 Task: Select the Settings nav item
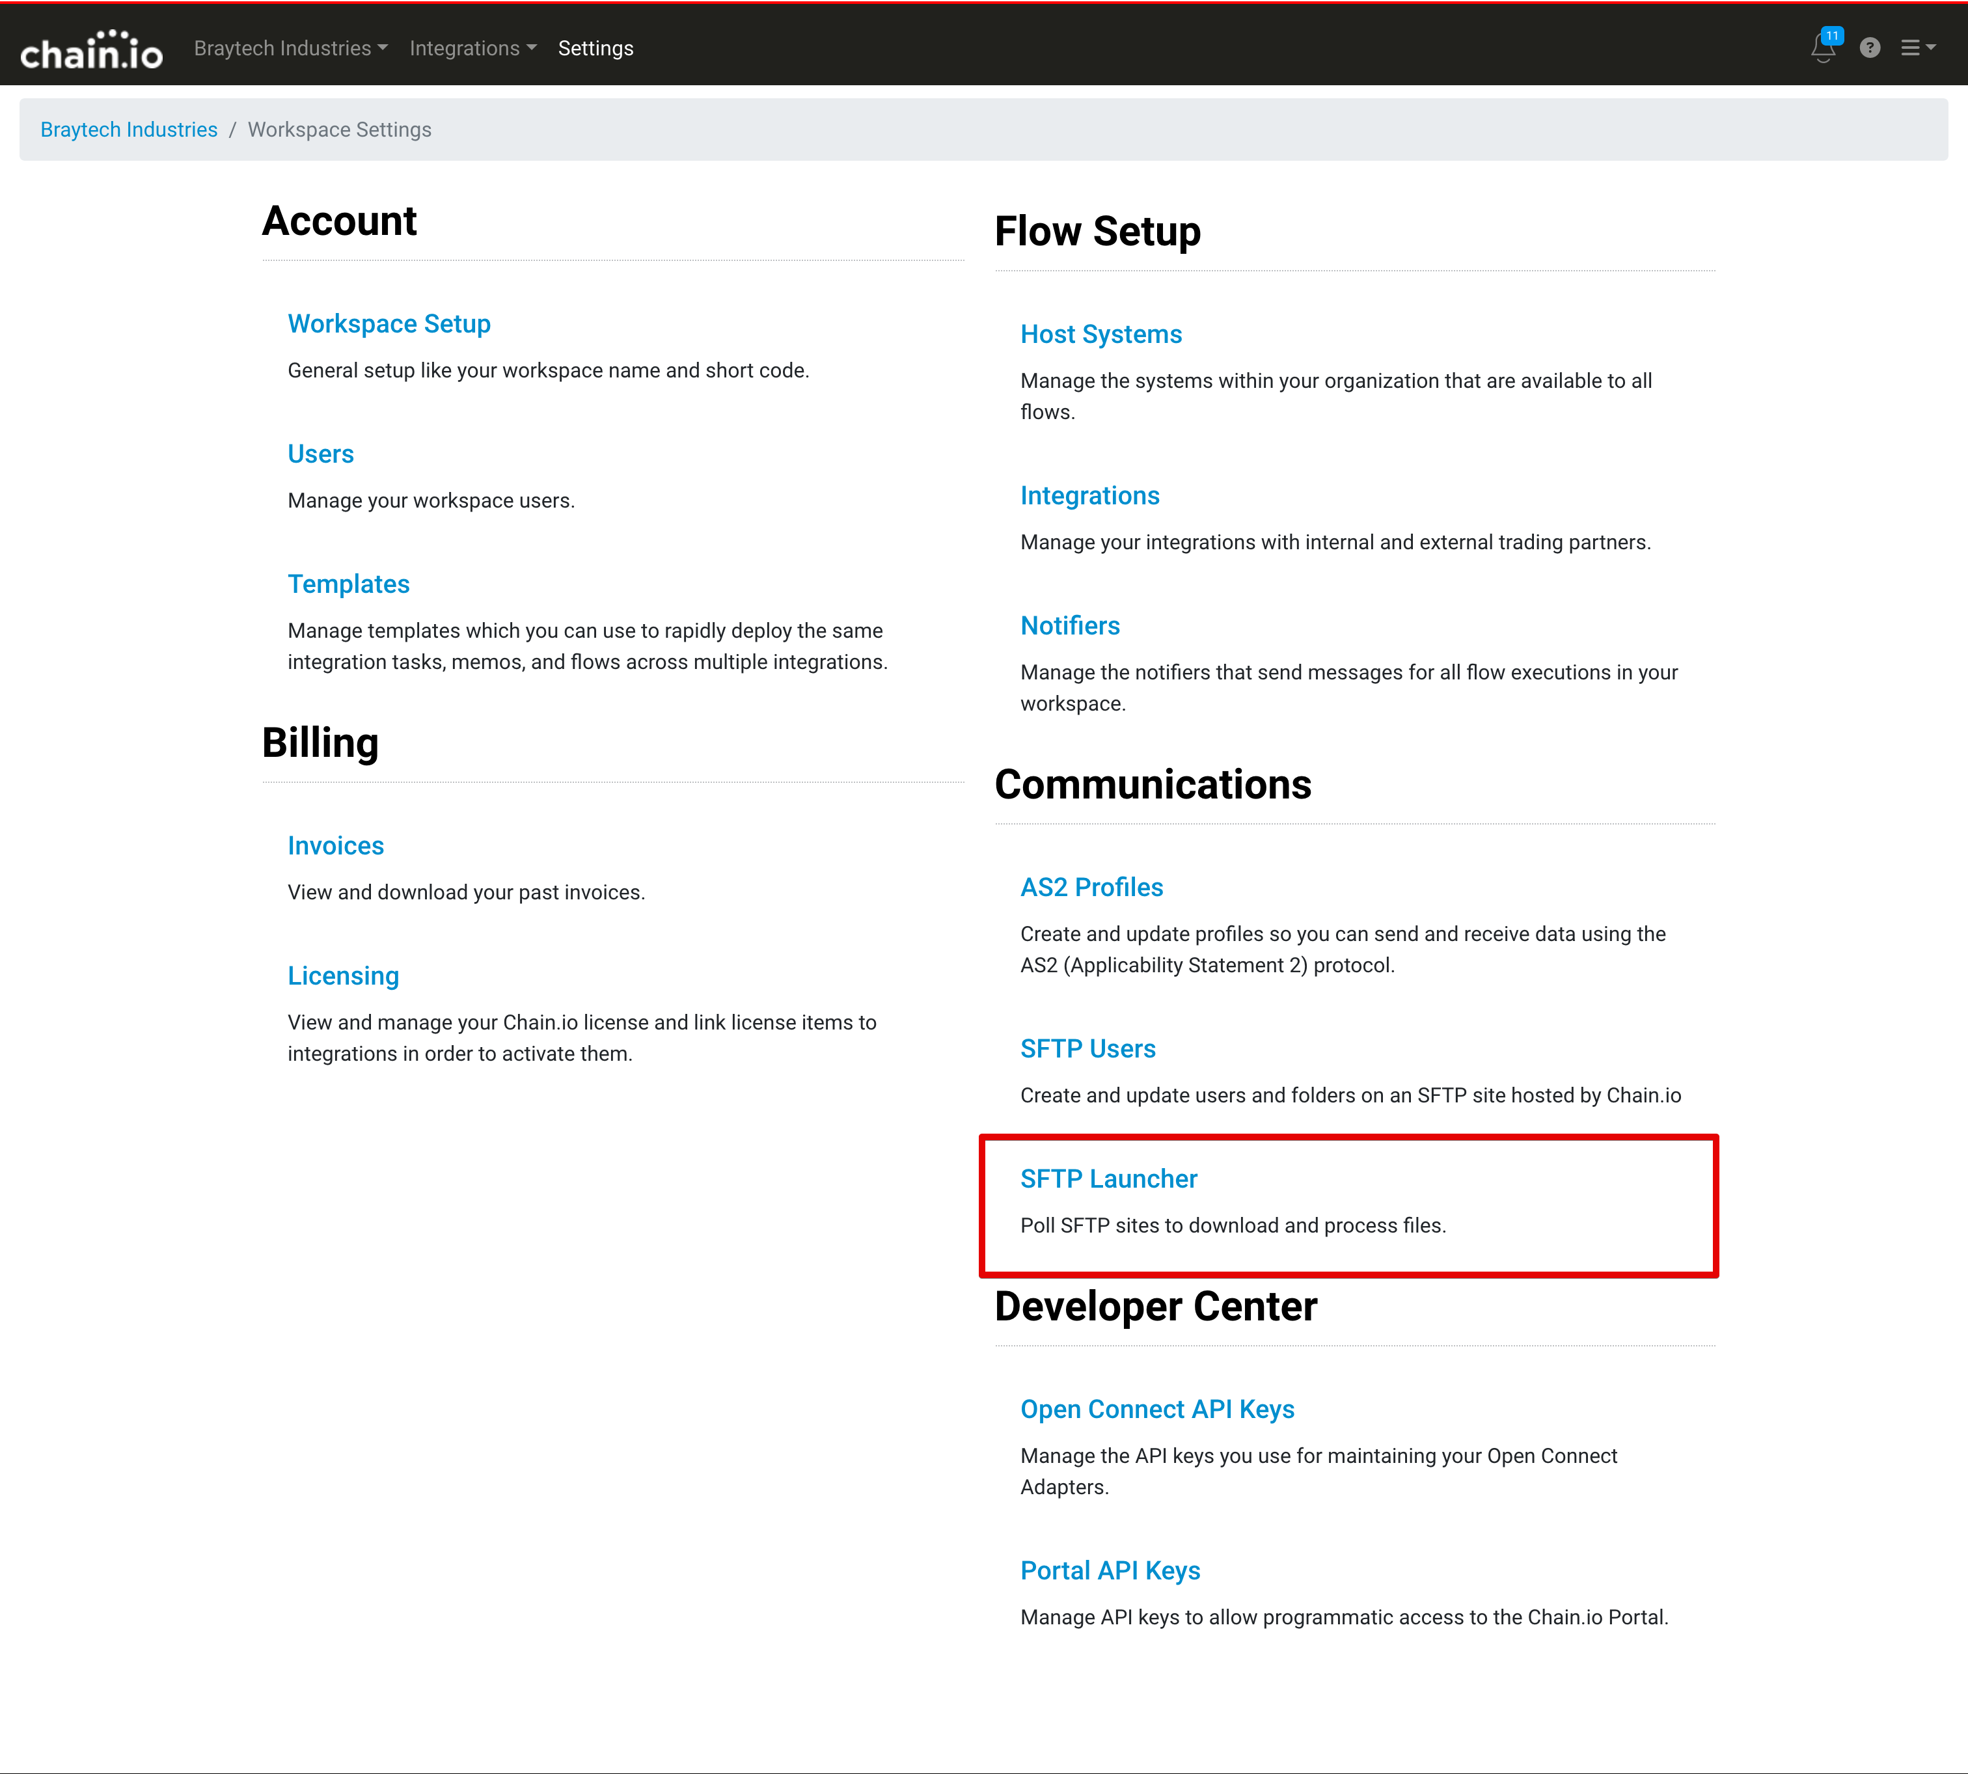(595, 49)
